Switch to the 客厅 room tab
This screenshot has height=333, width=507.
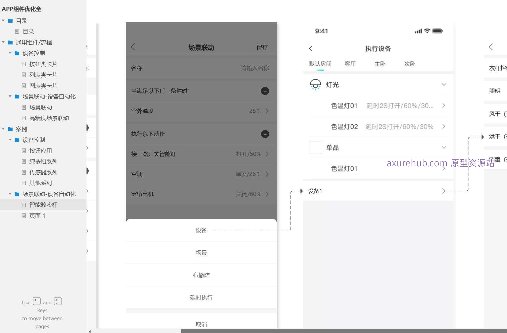pos(350,64)
